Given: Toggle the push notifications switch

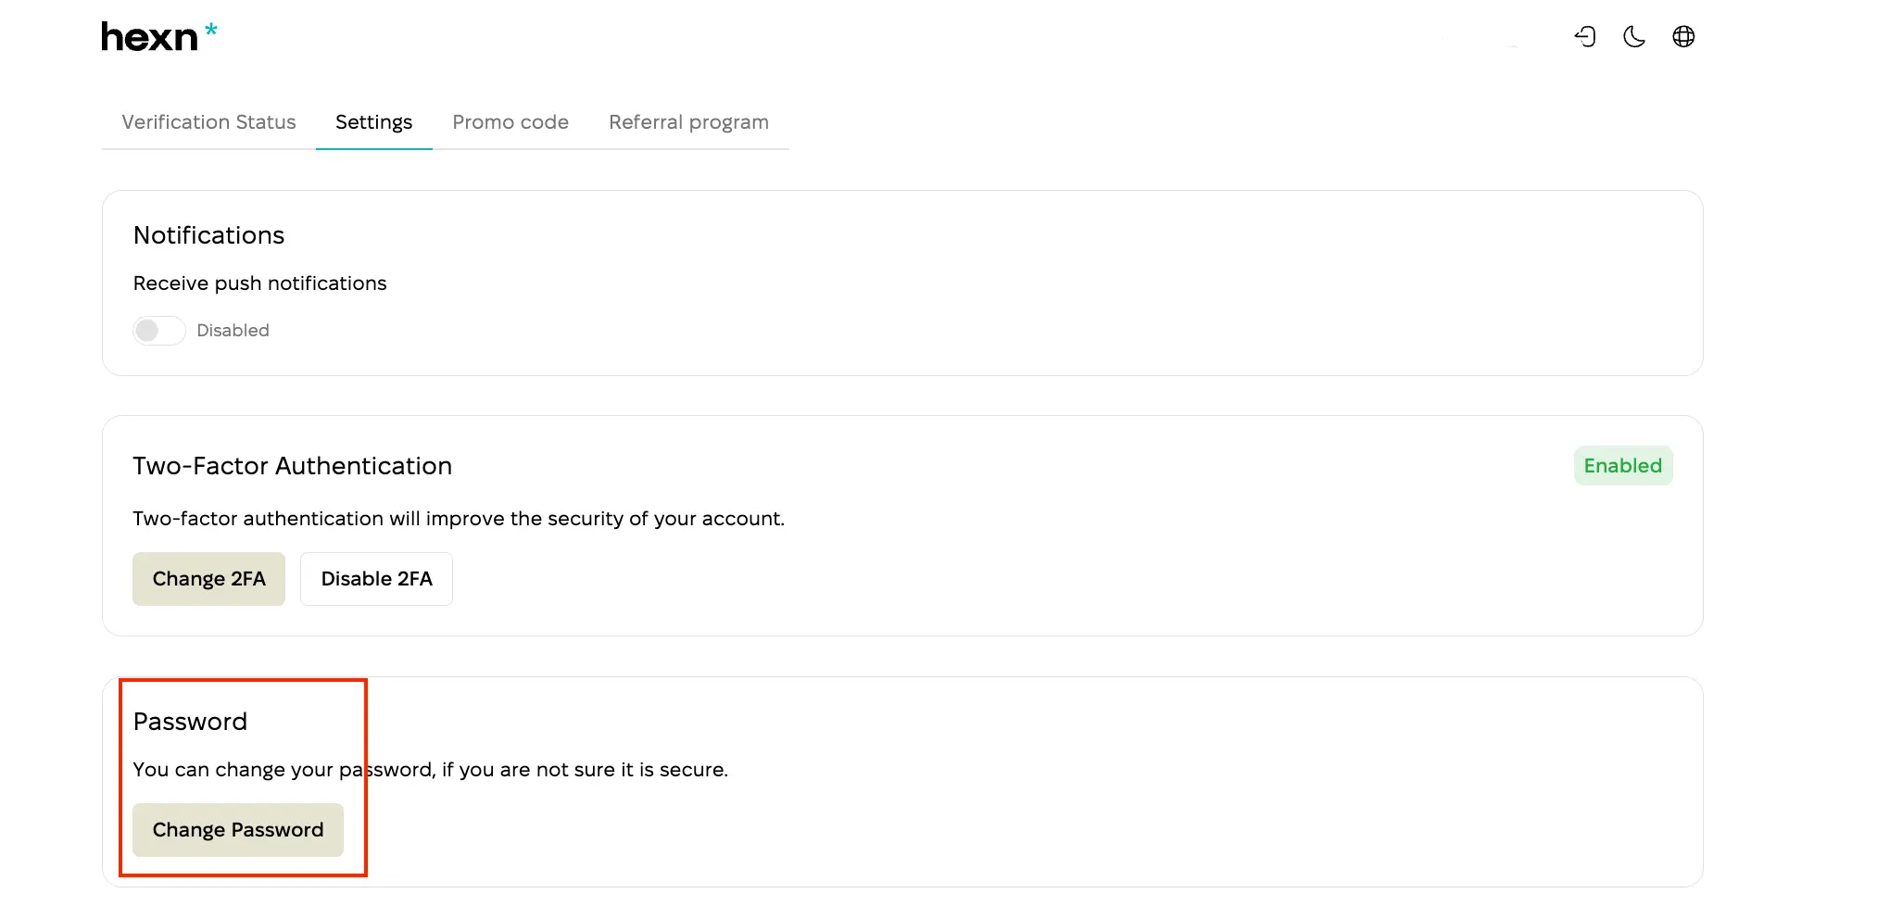Looking at the screenshot, I should (159, 331).
